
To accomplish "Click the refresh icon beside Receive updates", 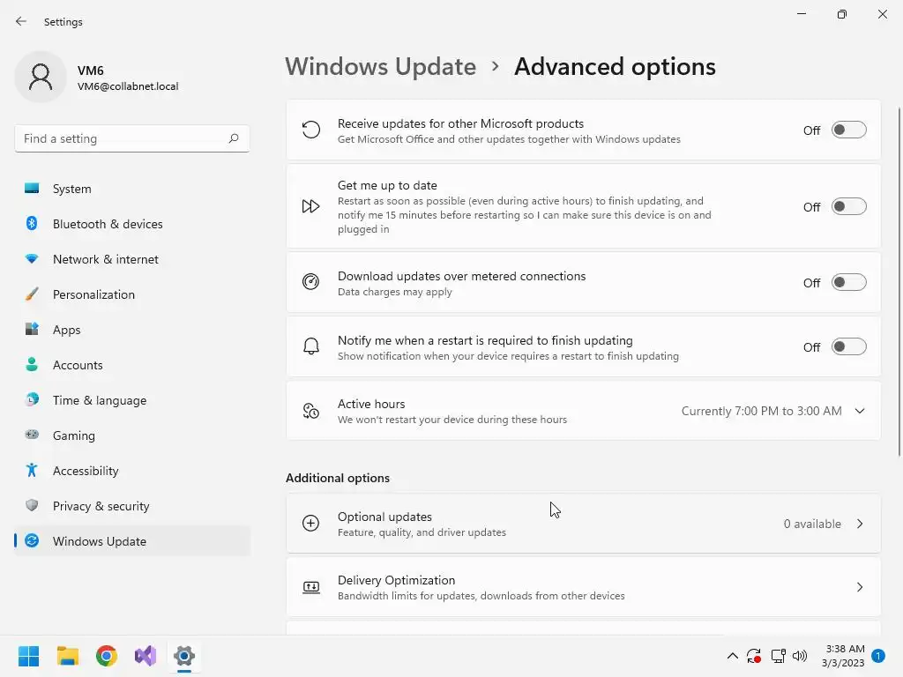I will [311, 130].
